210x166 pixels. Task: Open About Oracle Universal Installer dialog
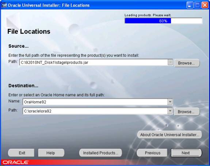169,135
